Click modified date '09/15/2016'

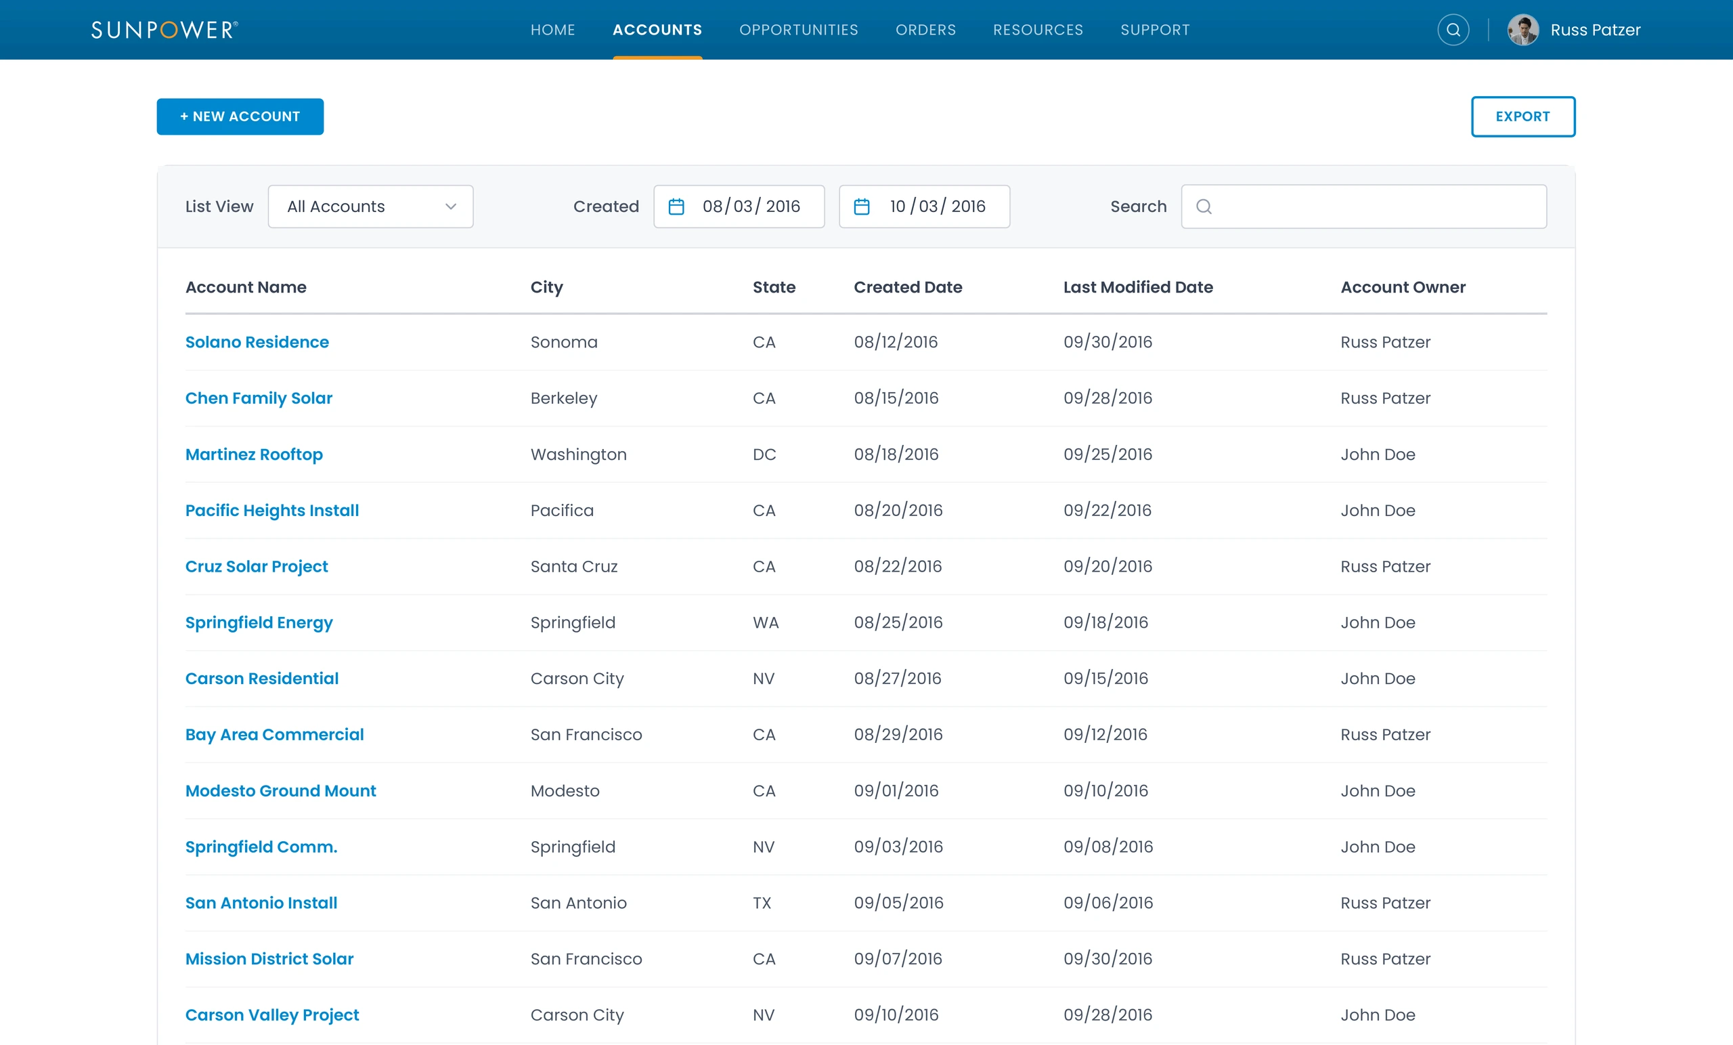(1105, 679)
